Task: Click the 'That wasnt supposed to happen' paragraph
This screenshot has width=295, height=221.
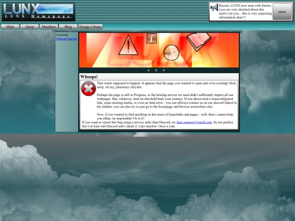Action: tap(167, 85)
